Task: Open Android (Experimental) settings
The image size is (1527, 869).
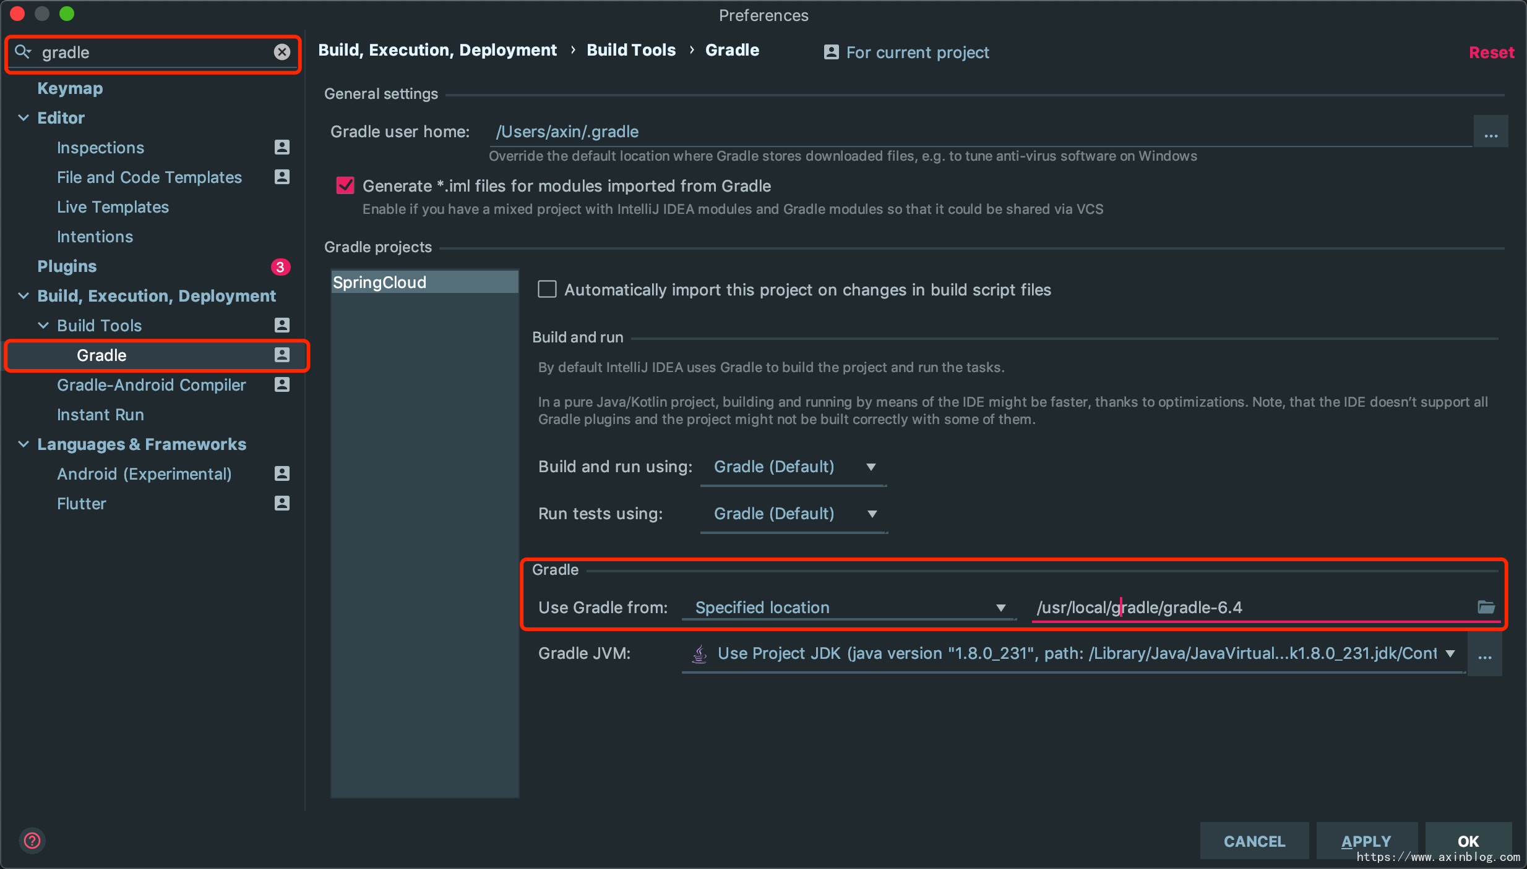Action: point(144,473)
